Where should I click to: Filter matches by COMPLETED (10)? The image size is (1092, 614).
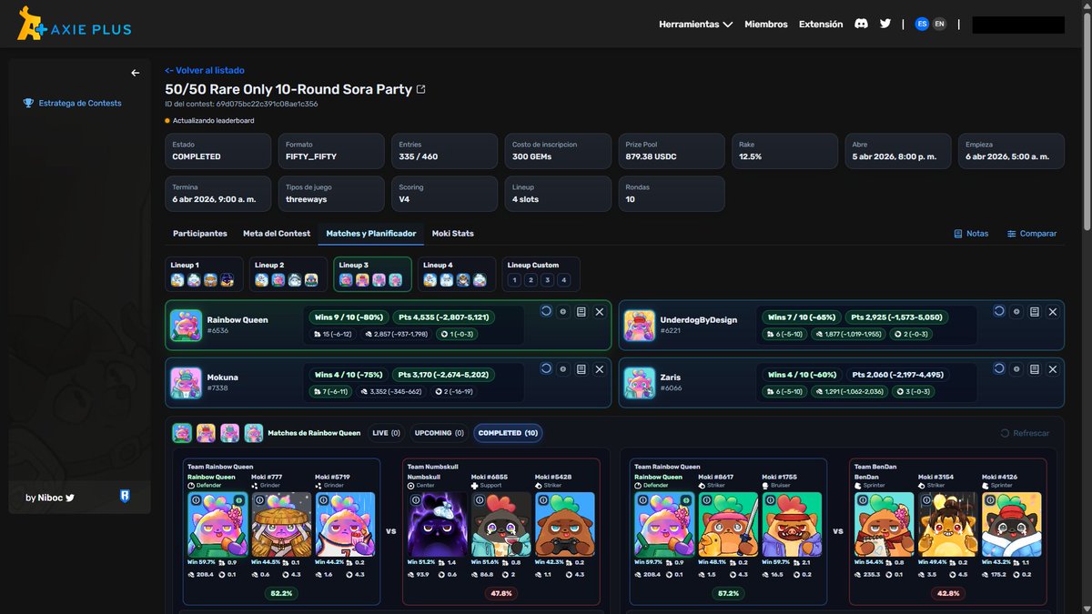(x=508, y=433)
